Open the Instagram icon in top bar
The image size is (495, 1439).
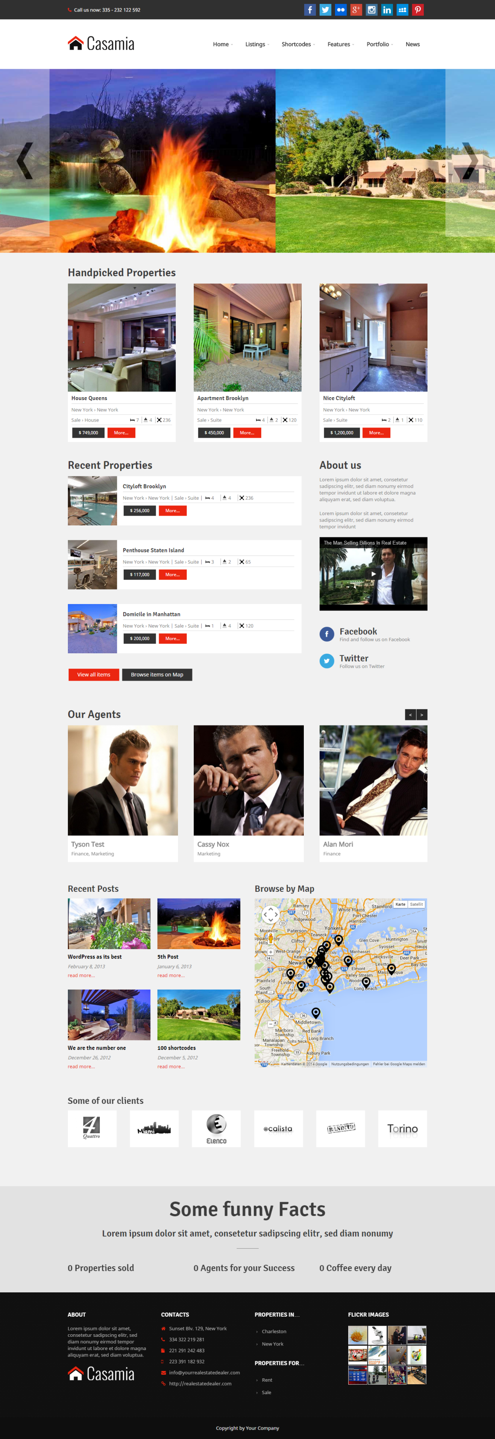coord(371,9)
